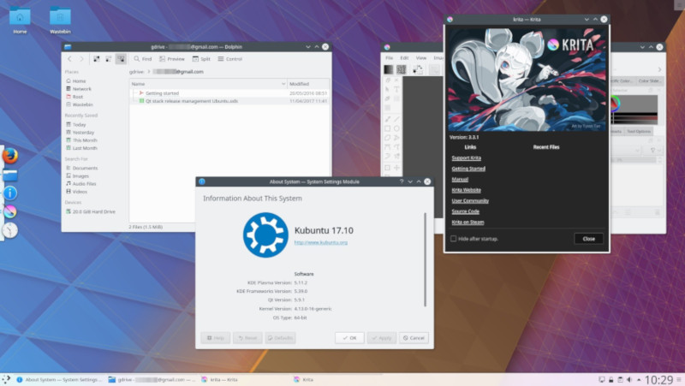Screen dimensions: 685x386
Task: Open the Edit menu in Krita
Action: [x=404, y=57]
